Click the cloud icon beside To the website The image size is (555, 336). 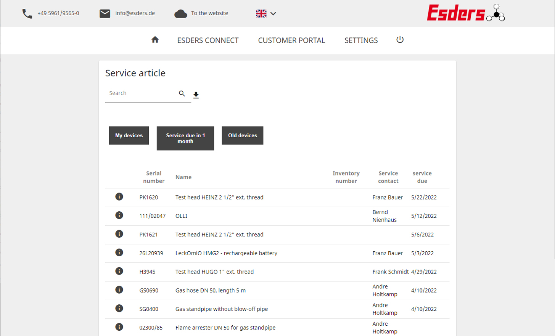tap(181, 14)
